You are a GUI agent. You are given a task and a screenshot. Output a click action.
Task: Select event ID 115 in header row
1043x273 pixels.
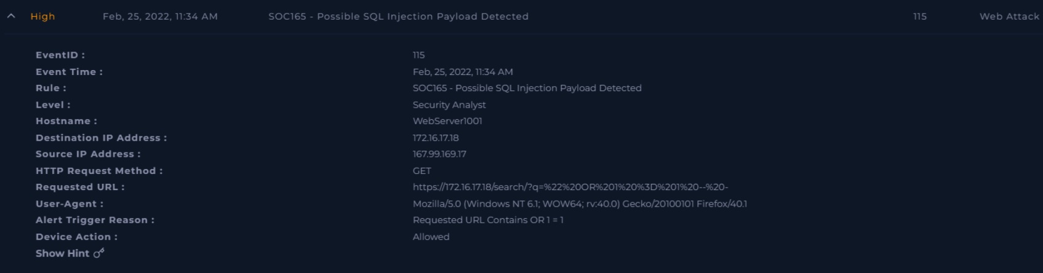click(920, 17)
